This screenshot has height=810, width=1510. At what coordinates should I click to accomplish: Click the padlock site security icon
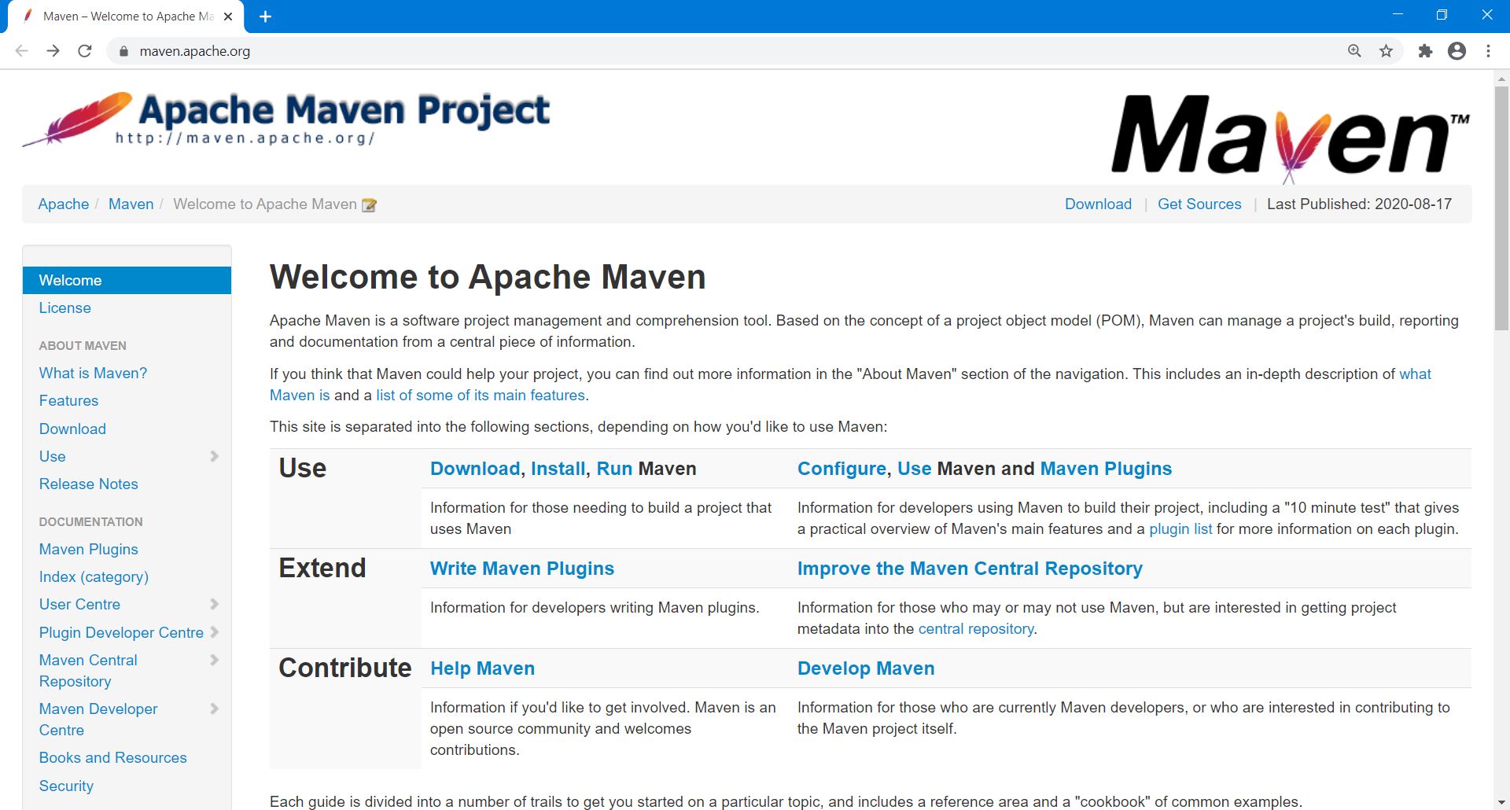point(123,51)
